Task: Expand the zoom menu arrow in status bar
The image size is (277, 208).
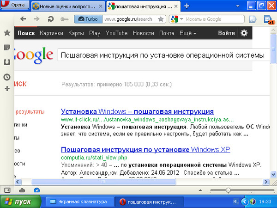Action: coord(200,190)
